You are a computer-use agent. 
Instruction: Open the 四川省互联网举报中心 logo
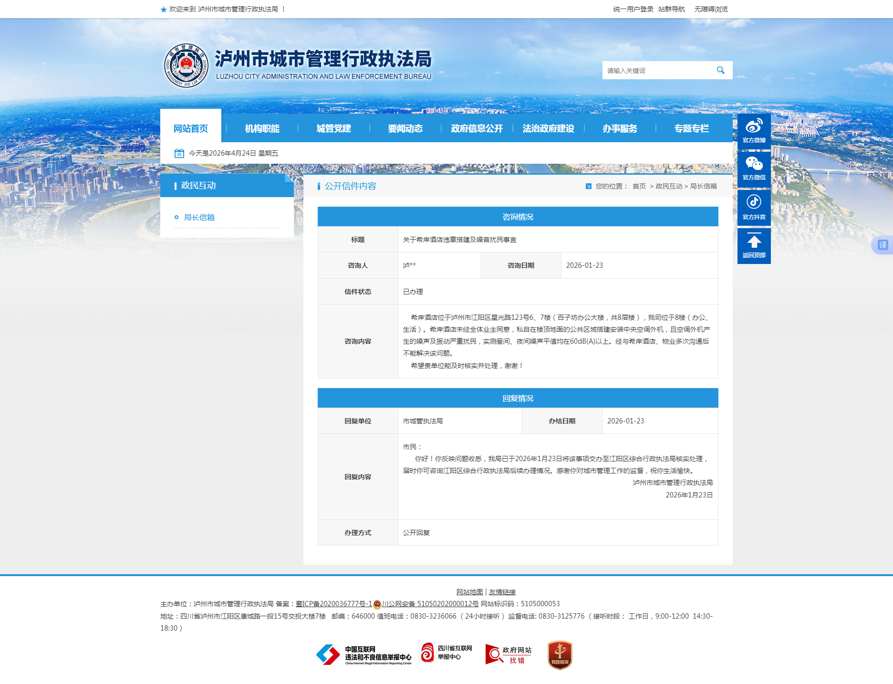[446, 652]
